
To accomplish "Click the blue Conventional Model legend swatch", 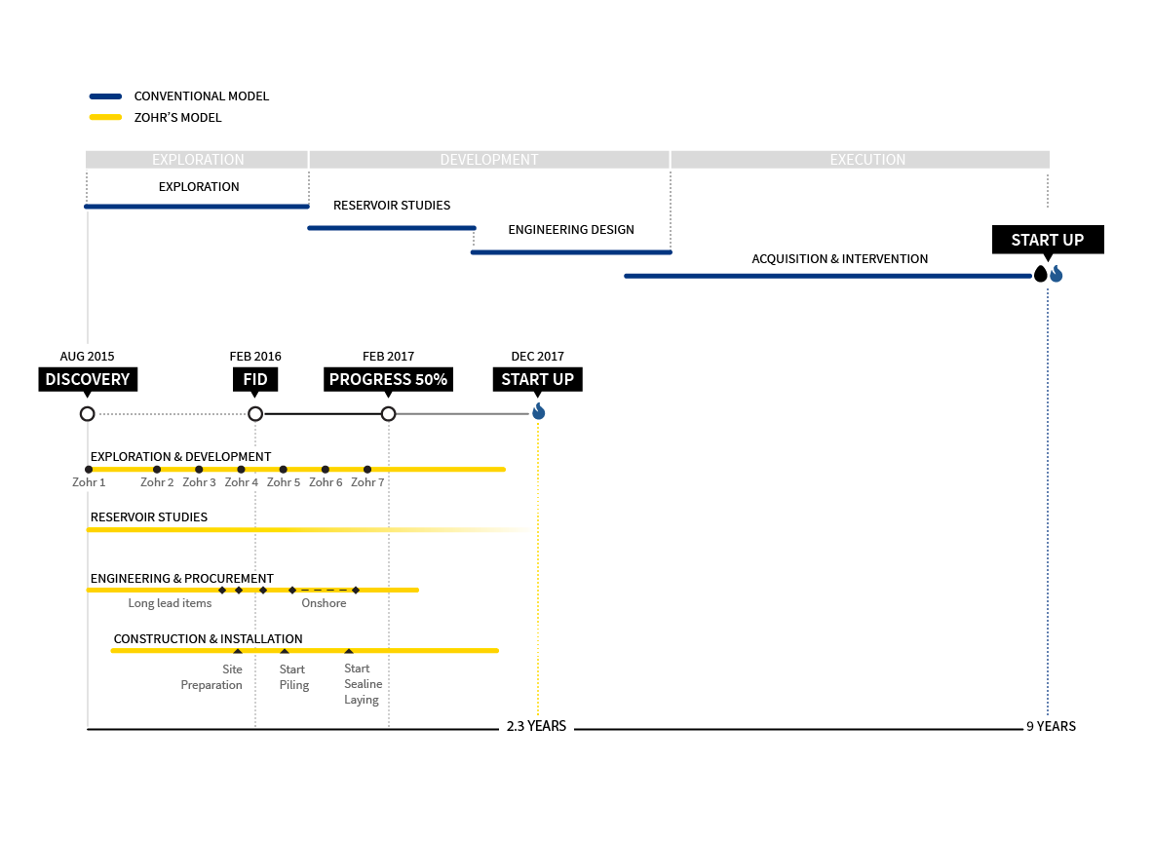I will pyautogui.click(x=105, y=96).
